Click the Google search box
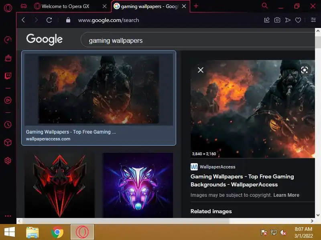The image size is (321, 240). point(198,40)
